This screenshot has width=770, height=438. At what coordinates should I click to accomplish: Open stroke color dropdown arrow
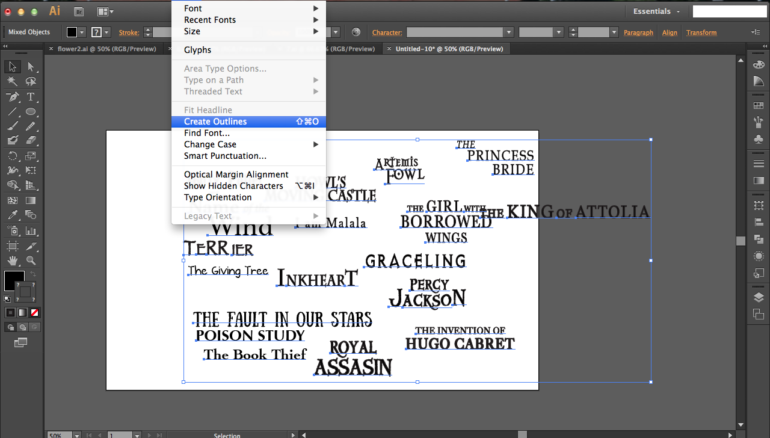[106, 32]
